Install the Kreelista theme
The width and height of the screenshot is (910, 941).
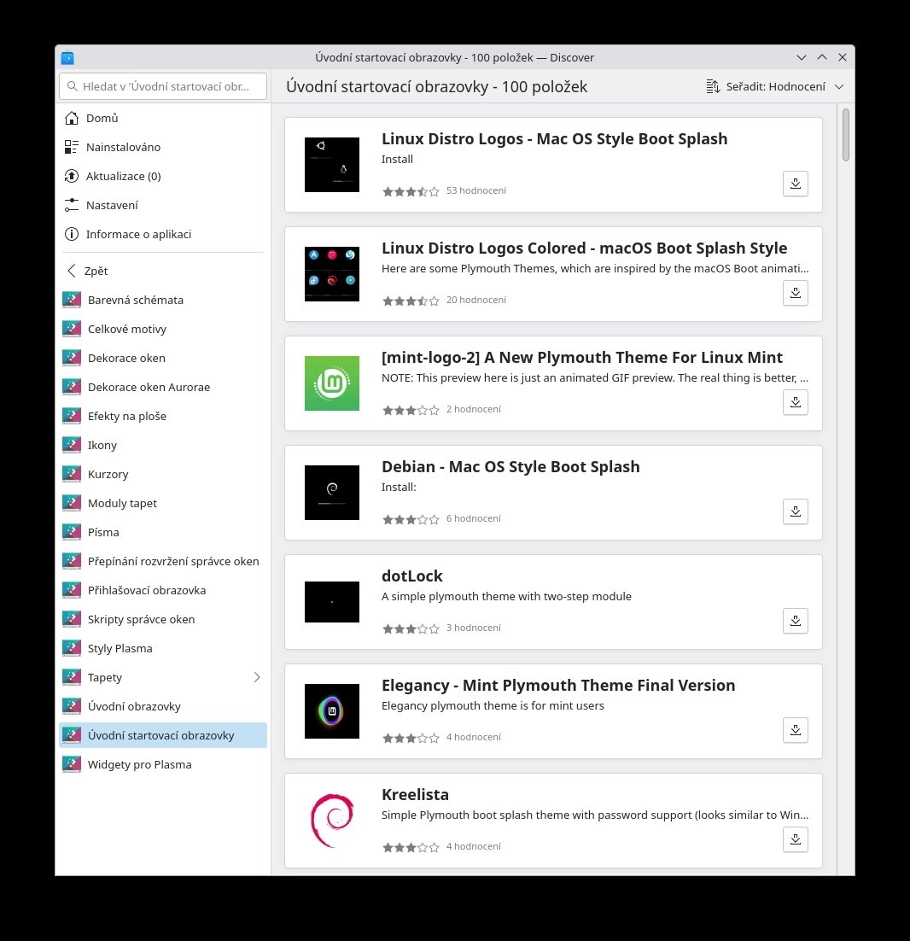(795, 839)
